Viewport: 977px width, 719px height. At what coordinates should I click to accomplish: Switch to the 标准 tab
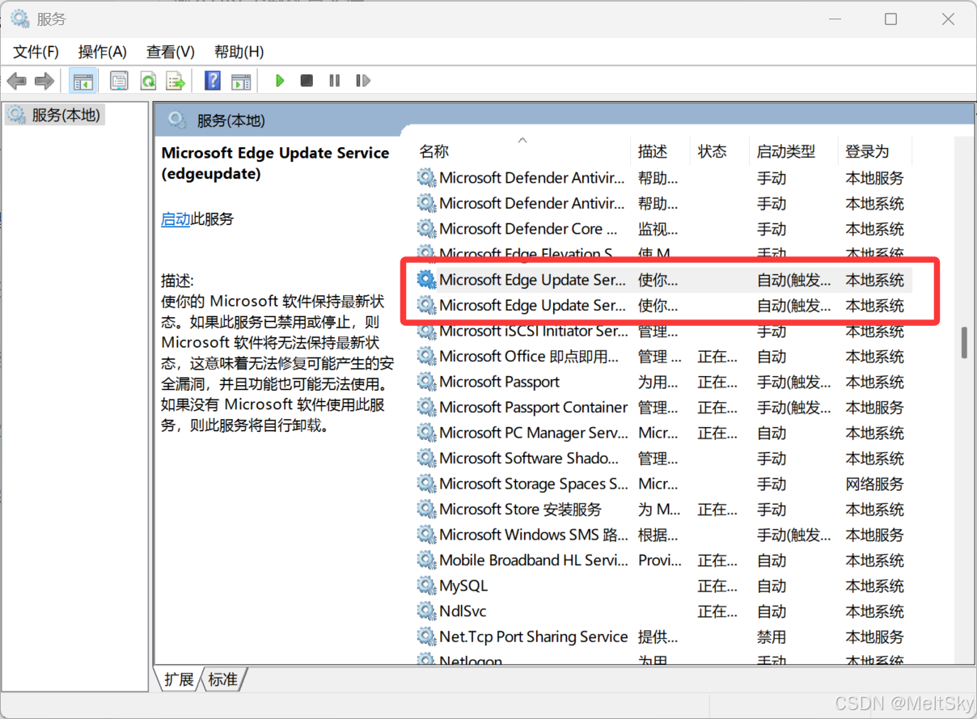click(x=223, y=679)
